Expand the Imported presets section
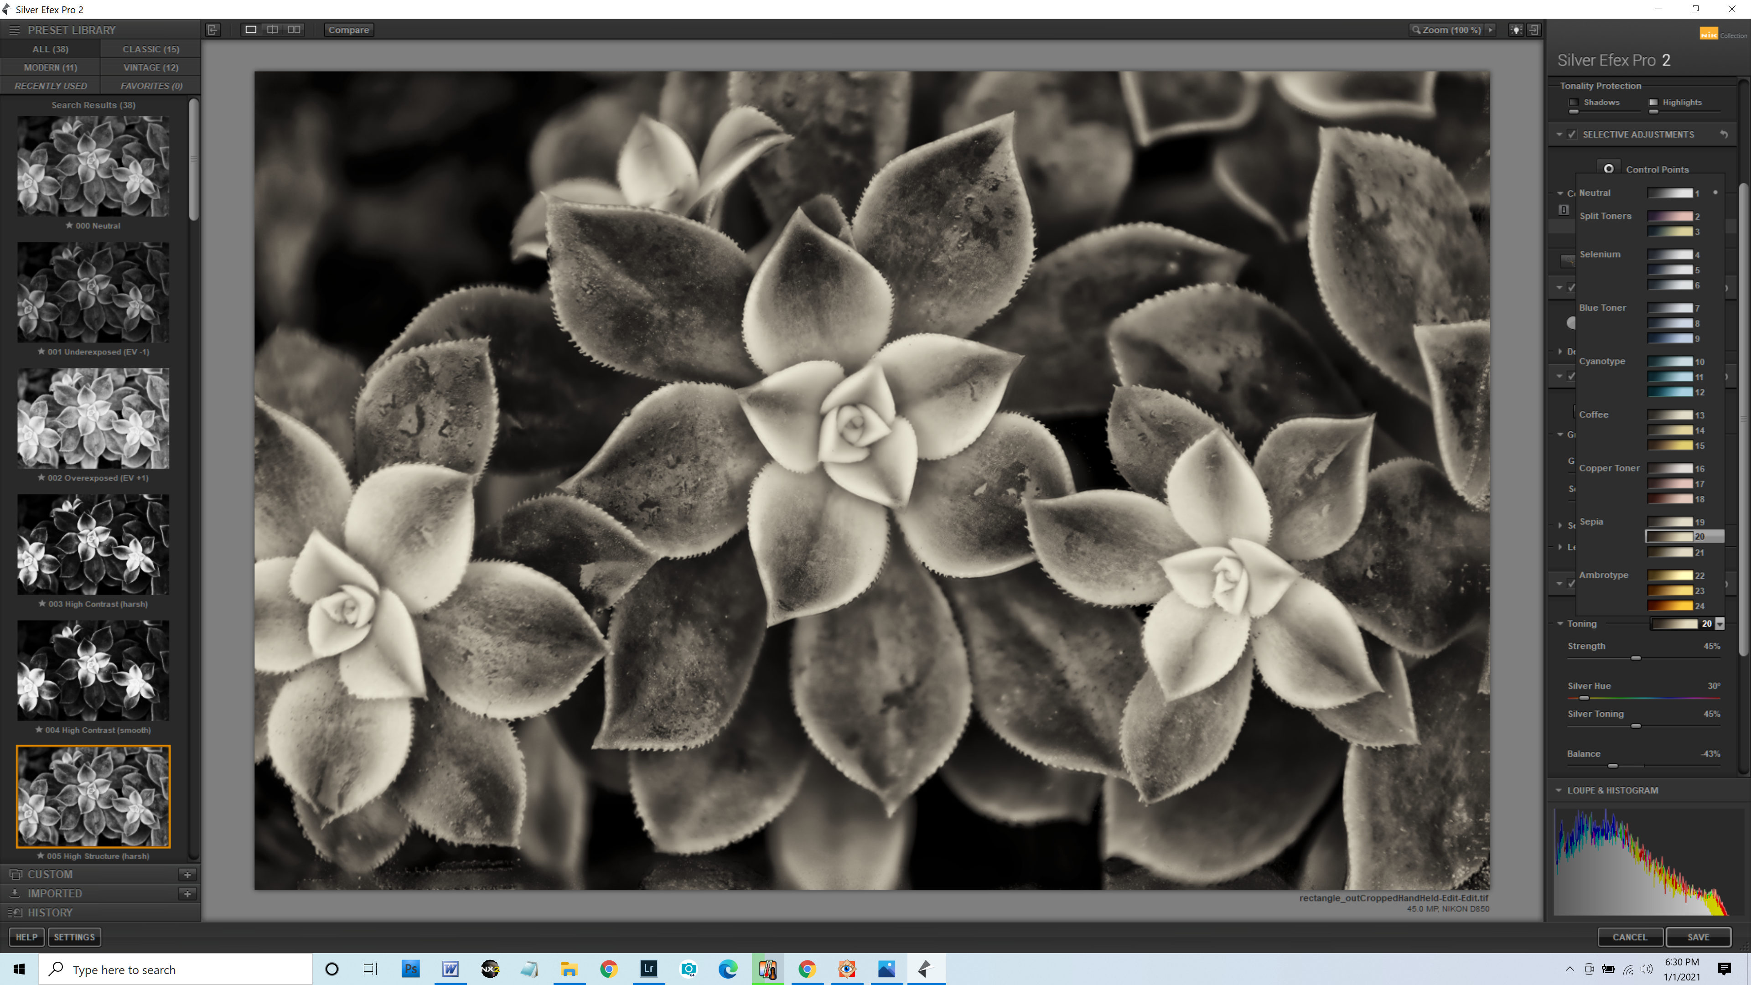Viewport: 1751px width, 985px height. [54, 893]
